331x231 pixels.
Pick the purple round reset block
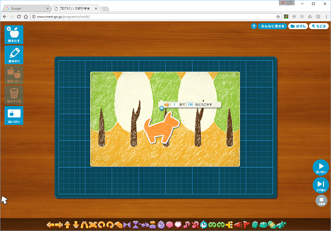point(161,224)
